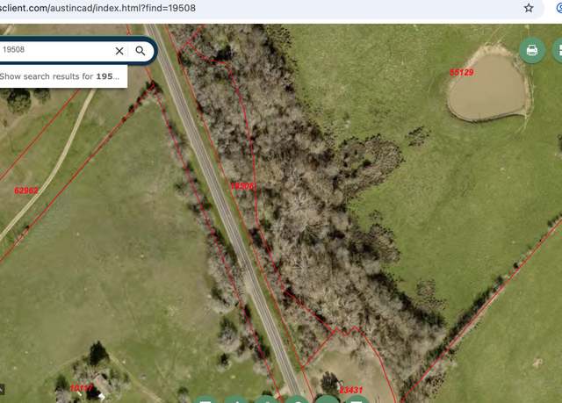This screenshot has width=562, height=403.
Task: Bookmark this page with the star icon
Action: 529,8
